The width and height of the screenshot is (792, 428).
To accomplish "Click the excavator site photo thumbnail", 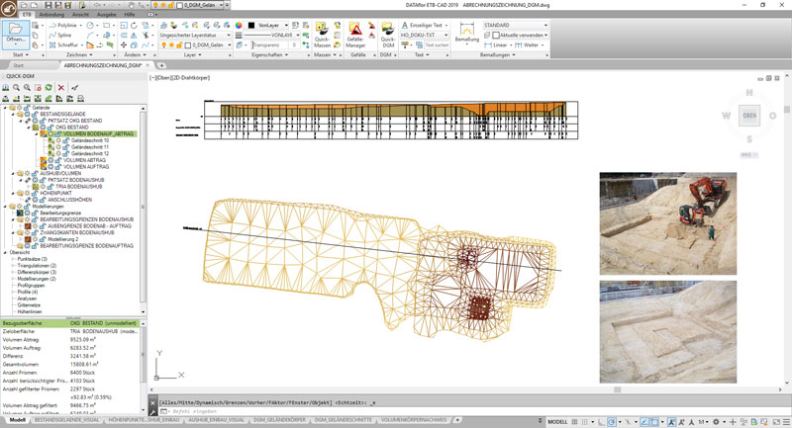I will (667, 223).
